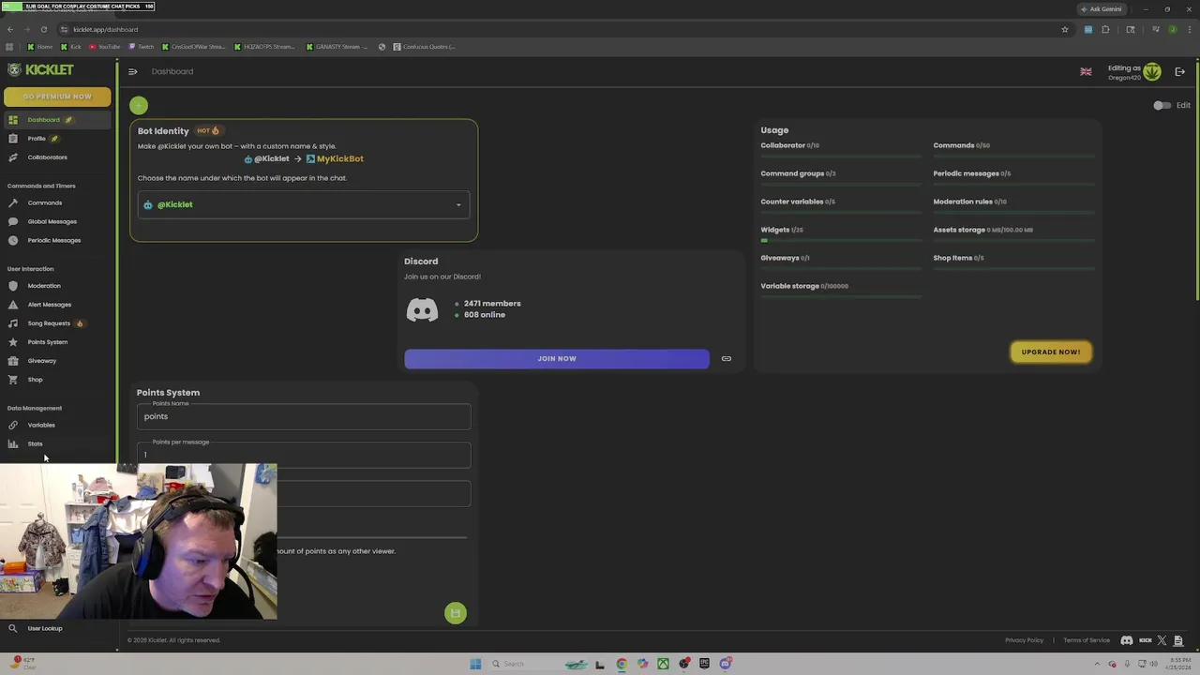Change language via UK flag icon
Viewport: 1200px width, 675px height.
(1086, 72)
